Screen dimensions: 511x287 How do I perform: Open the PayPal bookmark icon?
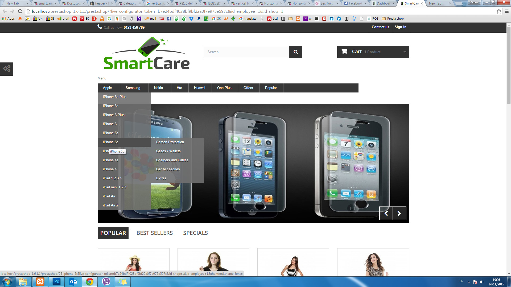[199, 19]
